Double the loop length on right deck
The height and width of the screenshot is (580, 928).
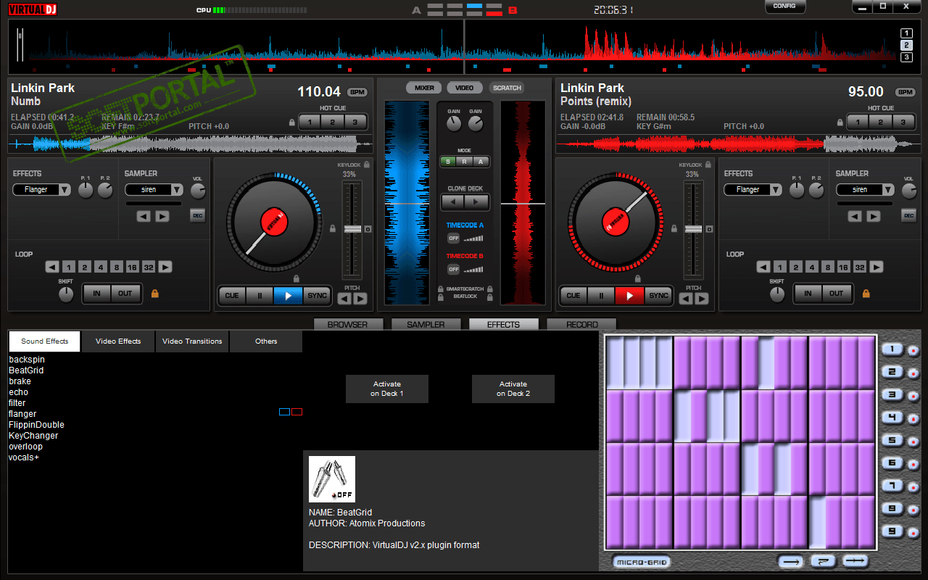coord(877,267)
